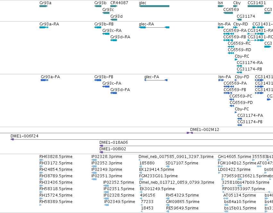Select the Gr93d gene feature
The image size is (273, 213).
tap(114, 20)
